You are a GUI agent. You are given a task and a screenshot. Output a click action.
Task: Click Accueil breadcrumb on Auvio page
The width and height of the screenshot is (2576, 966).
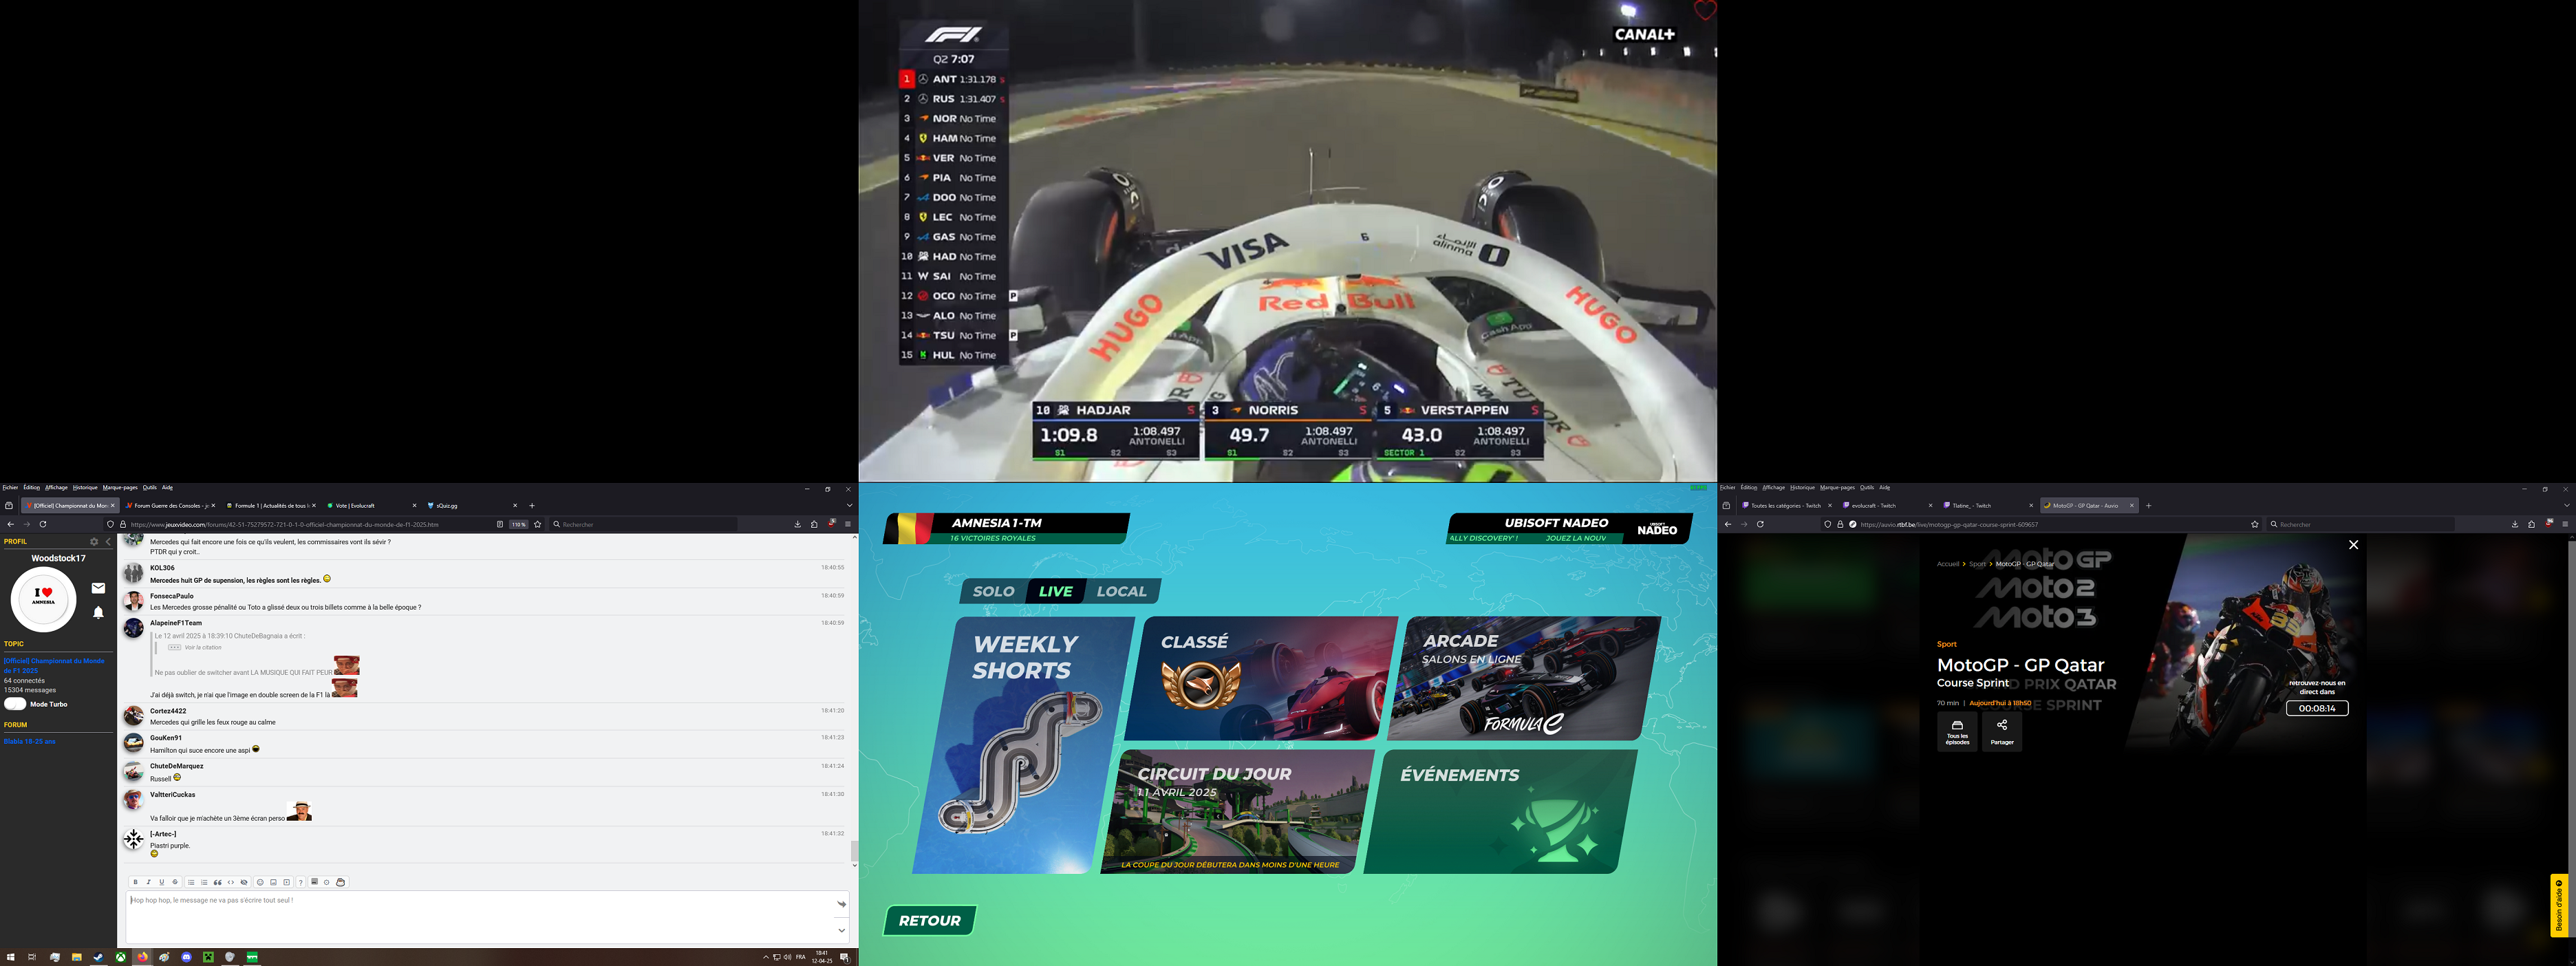(1948, 564)
